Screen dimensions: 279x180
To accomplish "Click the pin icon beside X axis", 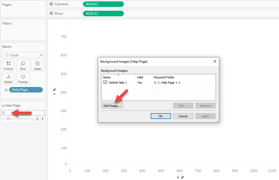I will tap(182, 177).
